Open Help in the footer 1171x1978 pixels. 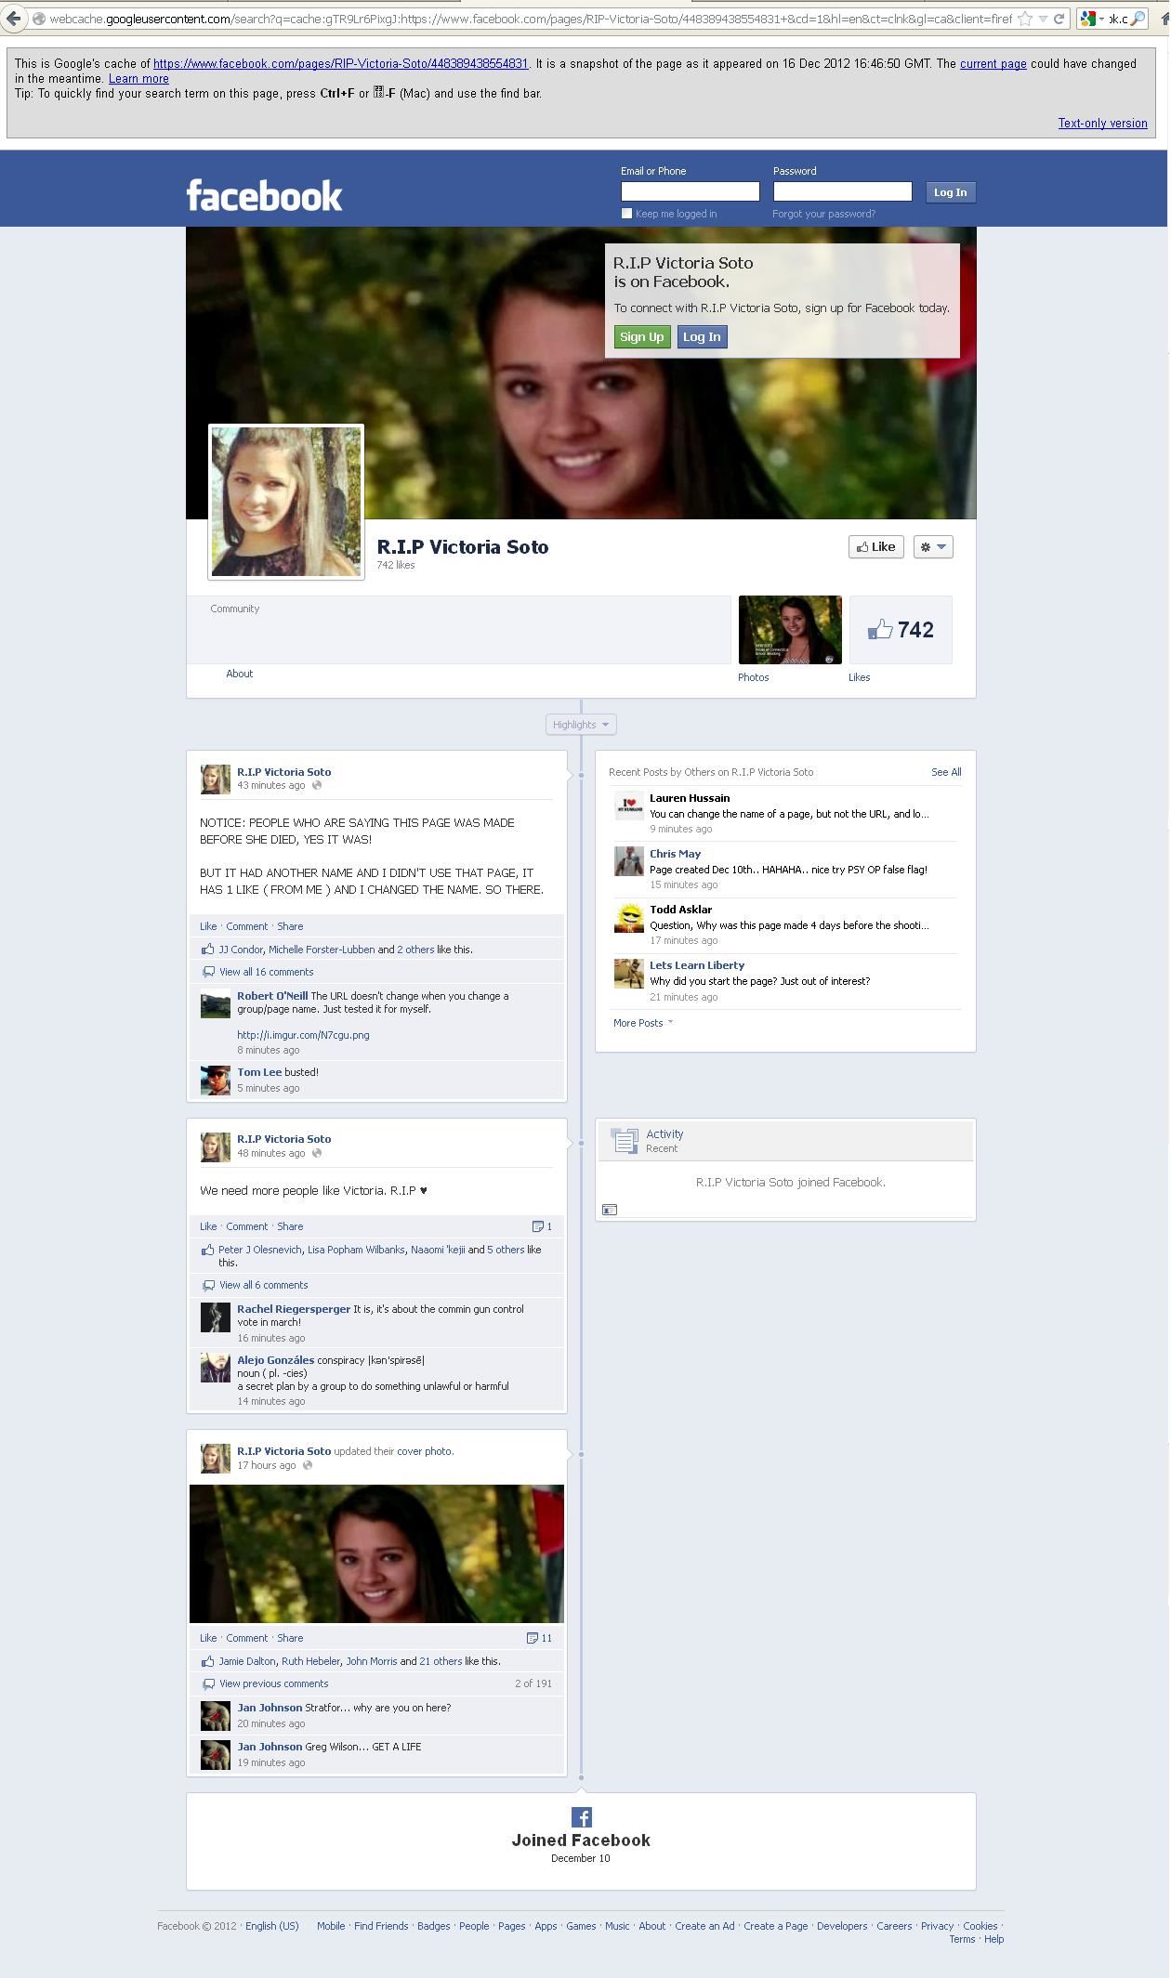coord(994,1939)
